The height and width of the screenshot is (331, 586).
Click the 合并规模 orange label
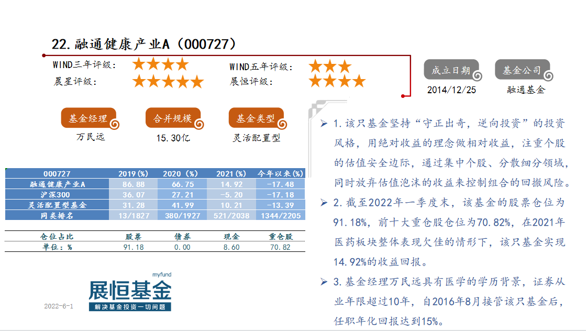coord(173,118)
